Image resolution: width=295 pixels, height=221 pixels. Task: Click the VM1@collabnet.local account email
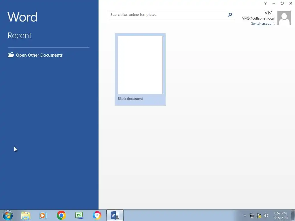[x=258, y=18]
